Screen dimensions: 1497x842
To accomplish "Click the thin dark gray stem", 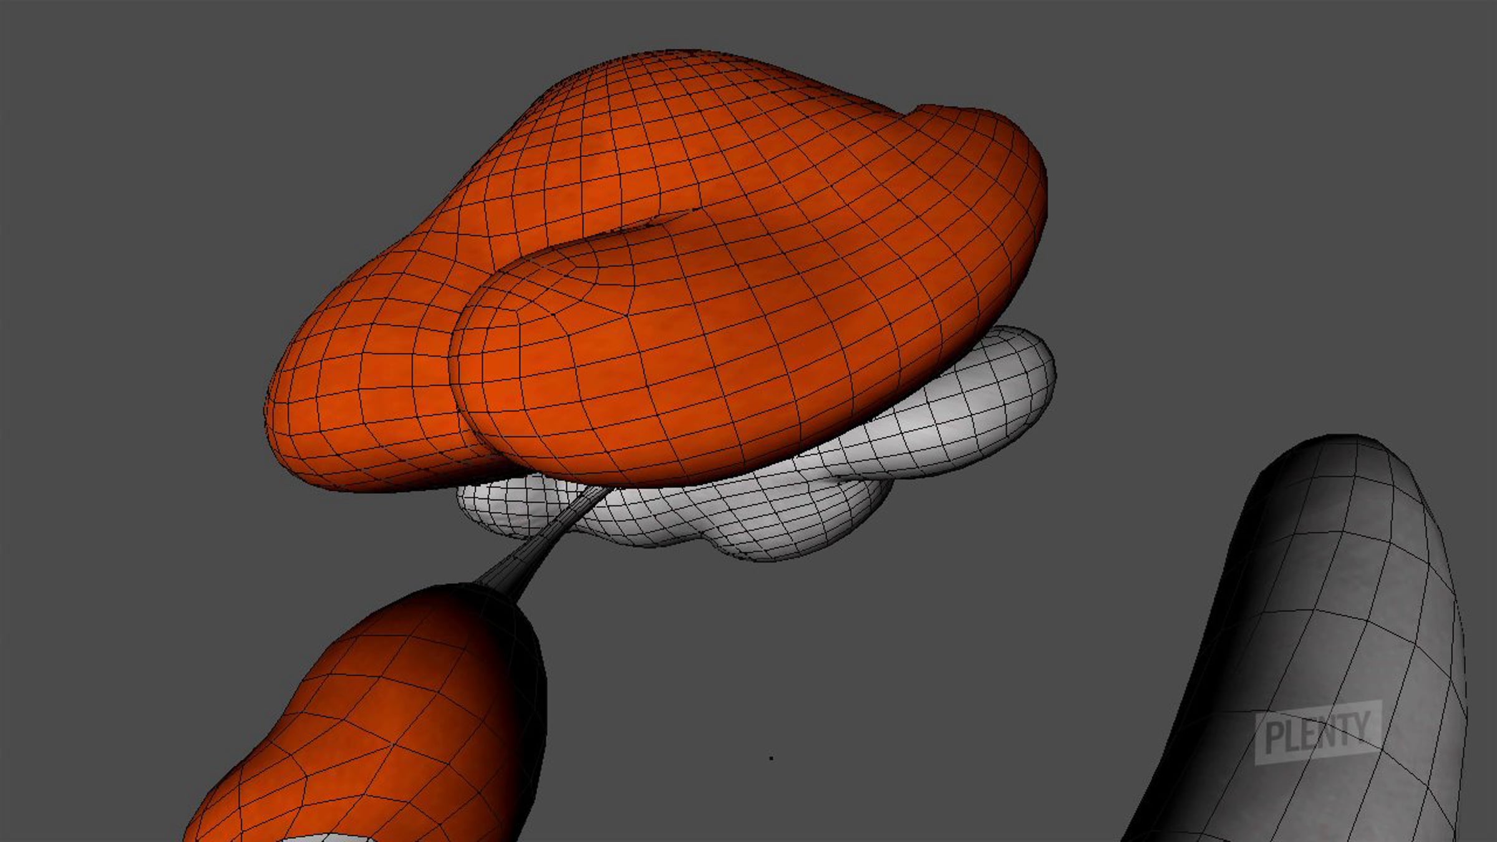I will (x=541, y=541).
